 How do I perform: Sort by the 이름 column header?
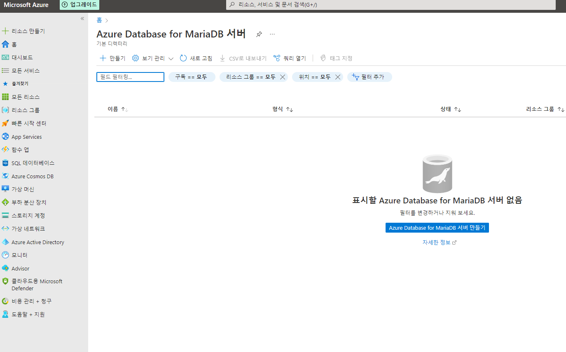(118, 109)
